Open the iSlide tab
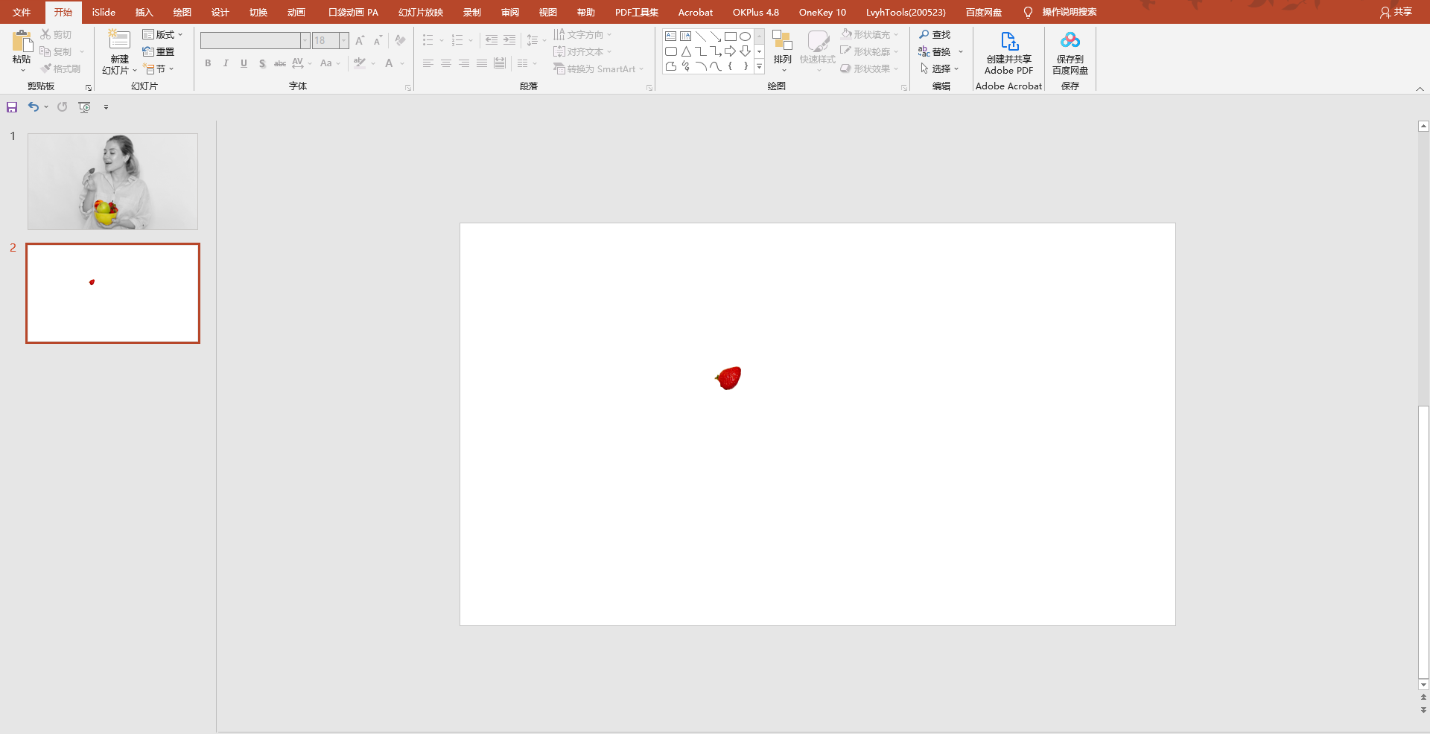This screenshot has width=1430, height=734. point(104,12)
